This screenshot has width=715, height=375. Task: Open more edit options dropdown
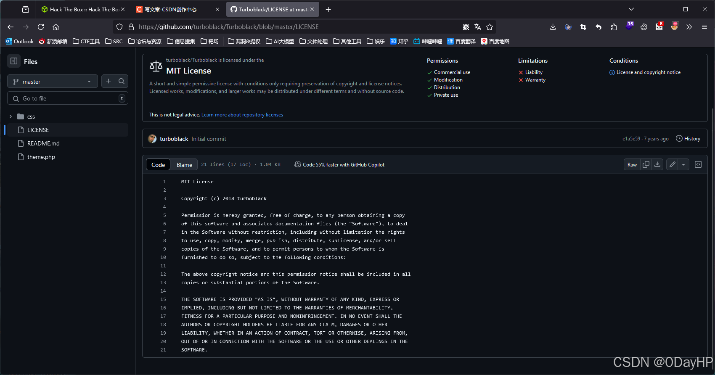[683, 164]
